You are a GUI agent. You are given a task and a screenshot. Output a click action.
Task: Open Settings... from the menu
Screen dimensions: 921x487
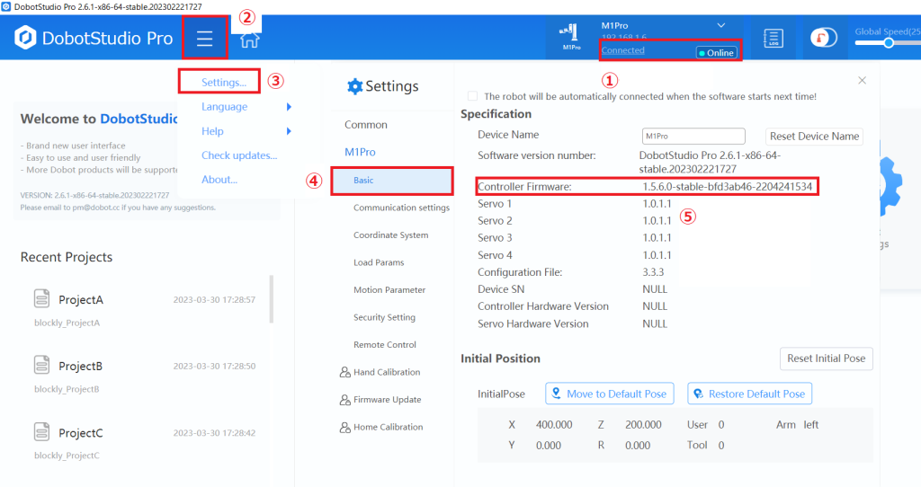coord(224,82)
